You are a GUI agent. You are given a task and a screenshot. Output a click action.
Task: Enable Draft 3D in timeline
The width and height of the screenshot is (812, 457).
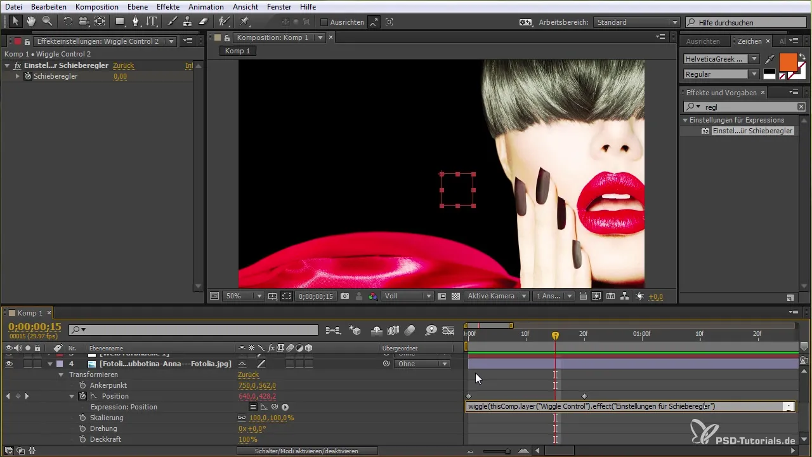pos(355,330)
